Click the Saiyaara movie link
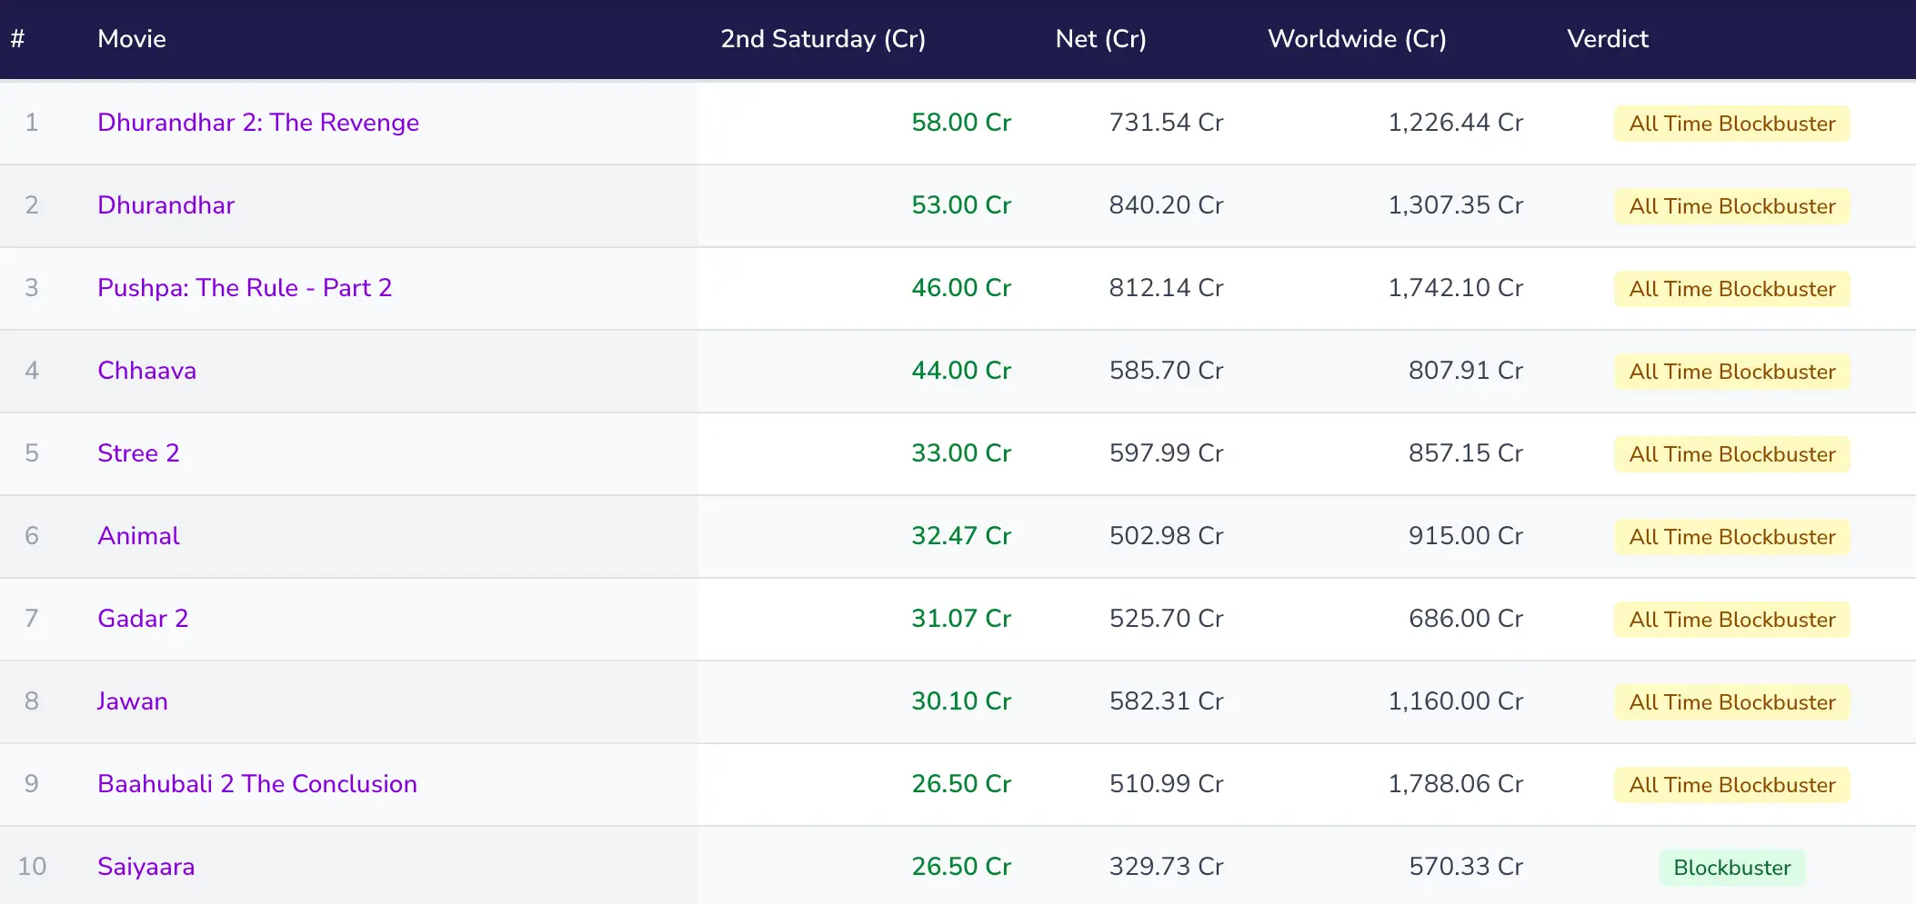1916x904 pixels. 145,867
